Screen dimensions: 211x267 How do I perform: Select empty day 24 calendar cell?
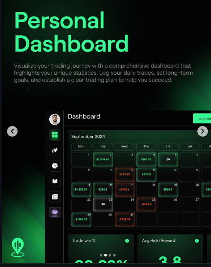click(x=124, y=204)
